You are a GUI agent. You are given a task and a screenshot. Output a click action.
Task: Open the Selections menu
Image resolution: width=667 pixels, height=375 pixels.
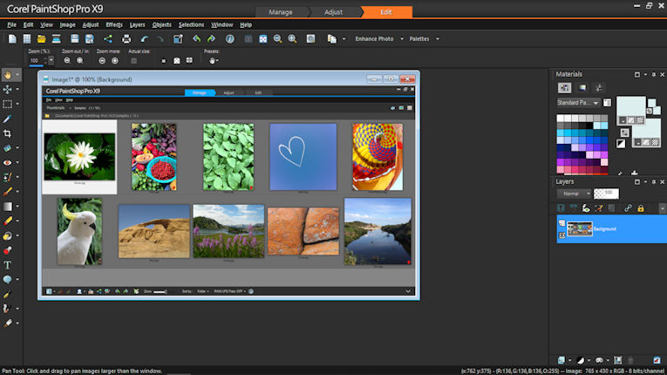pos(191,24)
